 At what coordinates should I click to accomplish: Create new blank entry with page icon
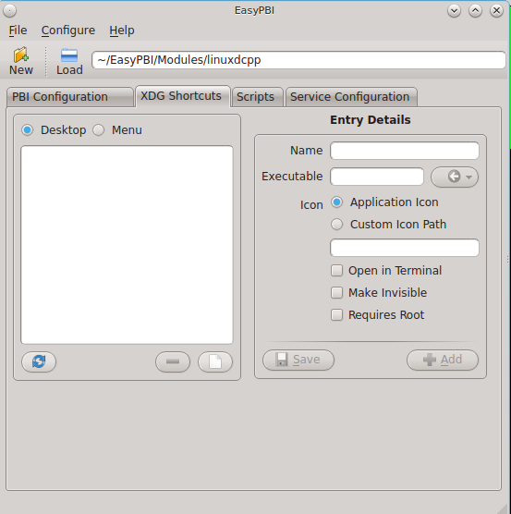[215, 361]
